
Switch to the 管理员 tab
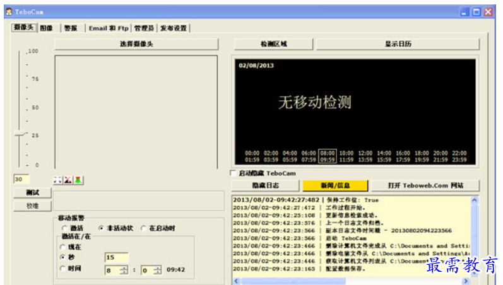[x=144, y=28]
